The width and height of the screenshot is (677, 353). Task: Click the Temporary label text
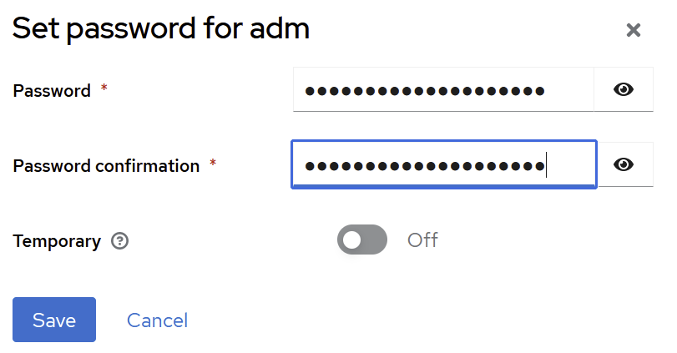point(57,241)
